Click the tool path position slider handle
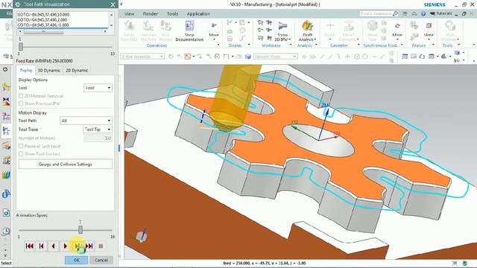 click(x=21, y=47)
